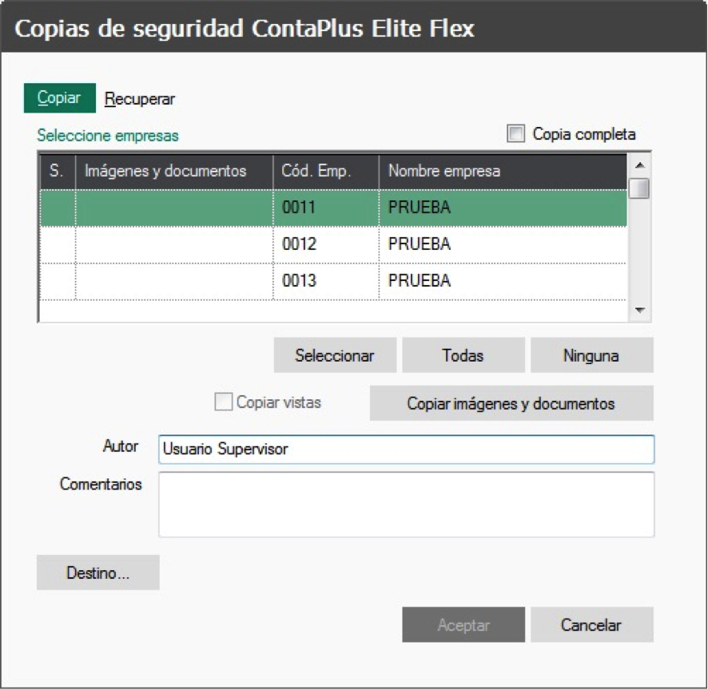Click scroll up arrow of companies list

(x=639, y=165)
